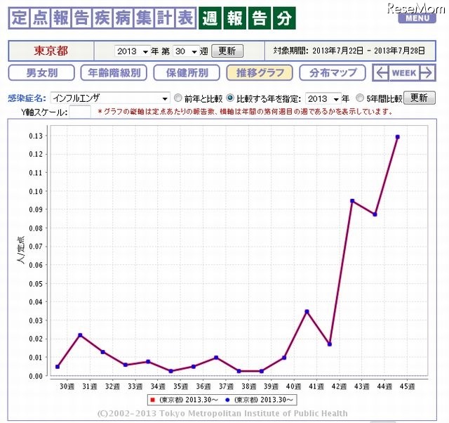This screenshot has height=423, width=449.
Task: Go to previous week with left arrow
Action: click(381, 73)
